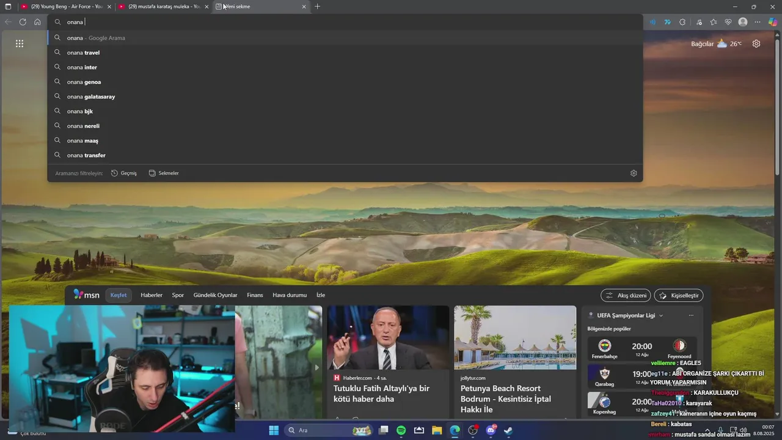Open the browser three-dot settings menu

758,22
